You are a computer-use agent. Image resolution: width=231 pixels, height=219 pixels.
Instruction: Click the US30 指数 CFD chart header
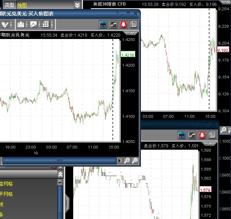point(109,4)
